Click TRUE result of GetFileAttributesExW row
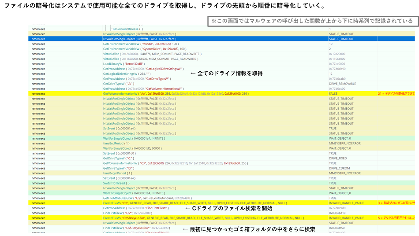 tap(333, 199)
